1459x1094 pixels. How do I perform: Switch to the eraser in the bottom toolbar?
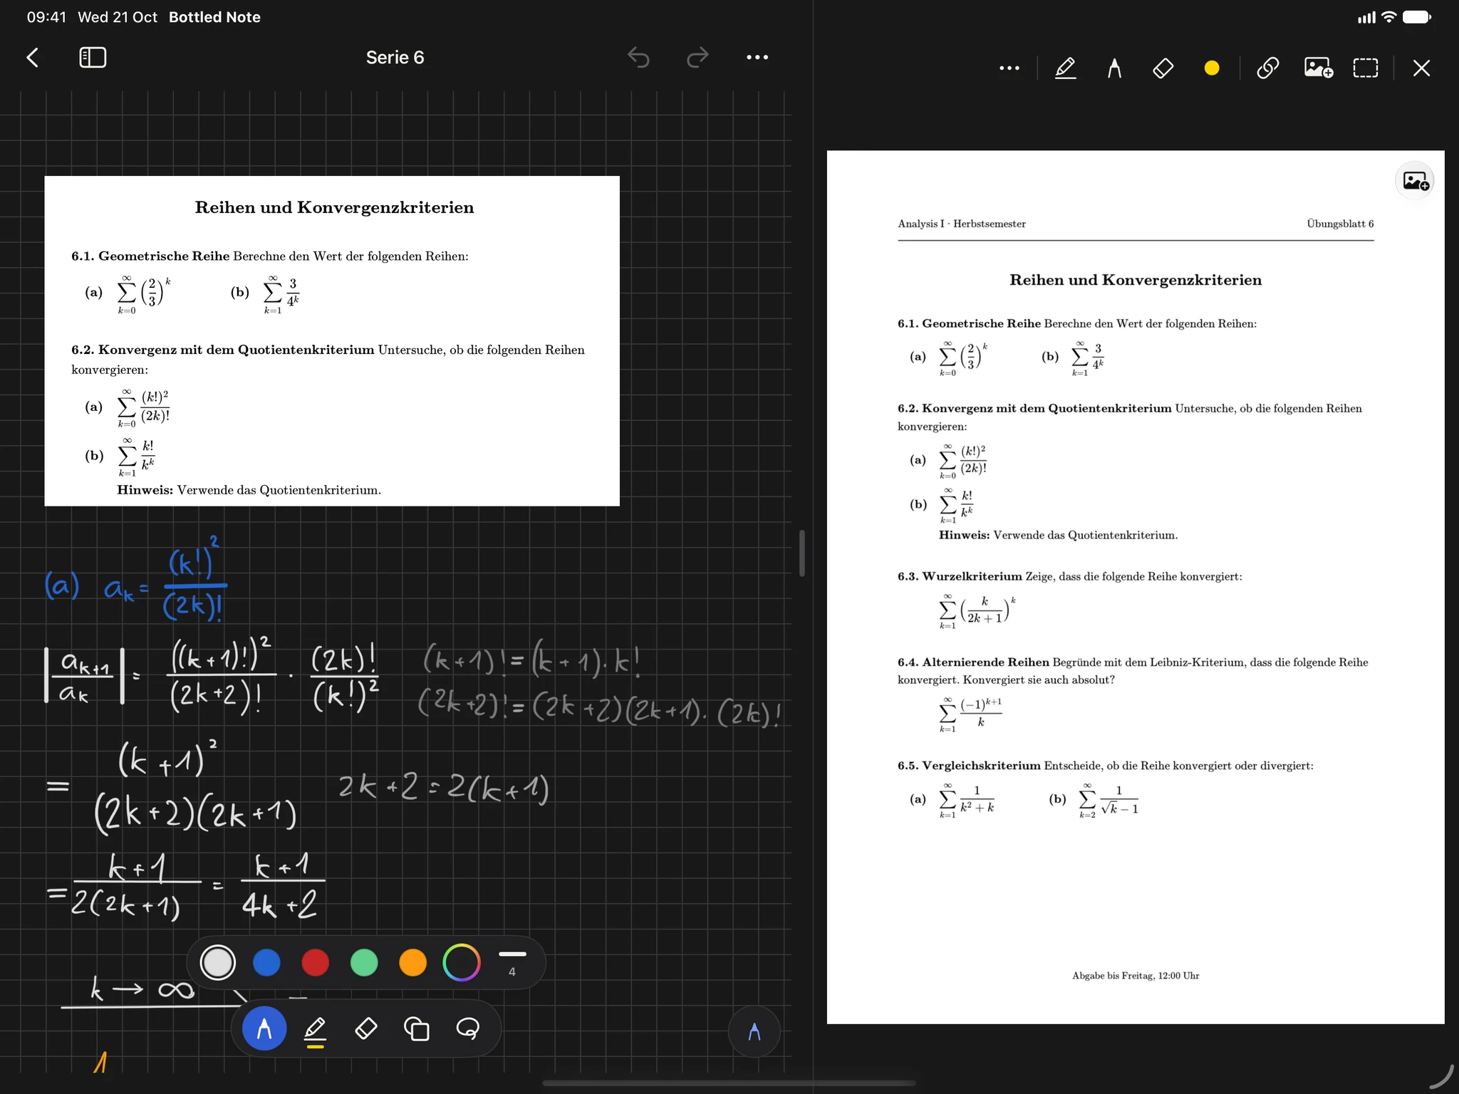[366, 1029]
